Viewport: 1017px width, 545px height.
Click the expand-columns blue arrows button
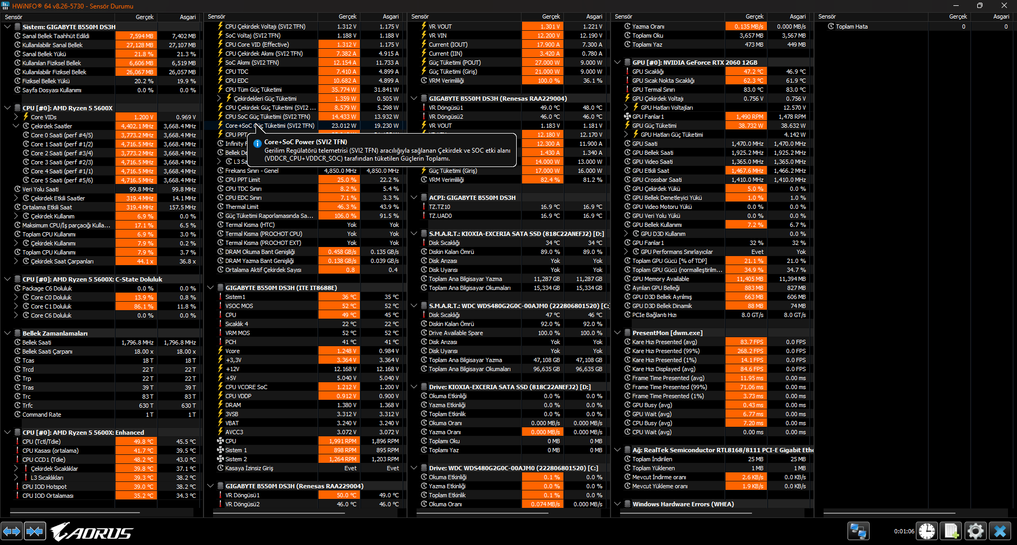pos(12,531)
